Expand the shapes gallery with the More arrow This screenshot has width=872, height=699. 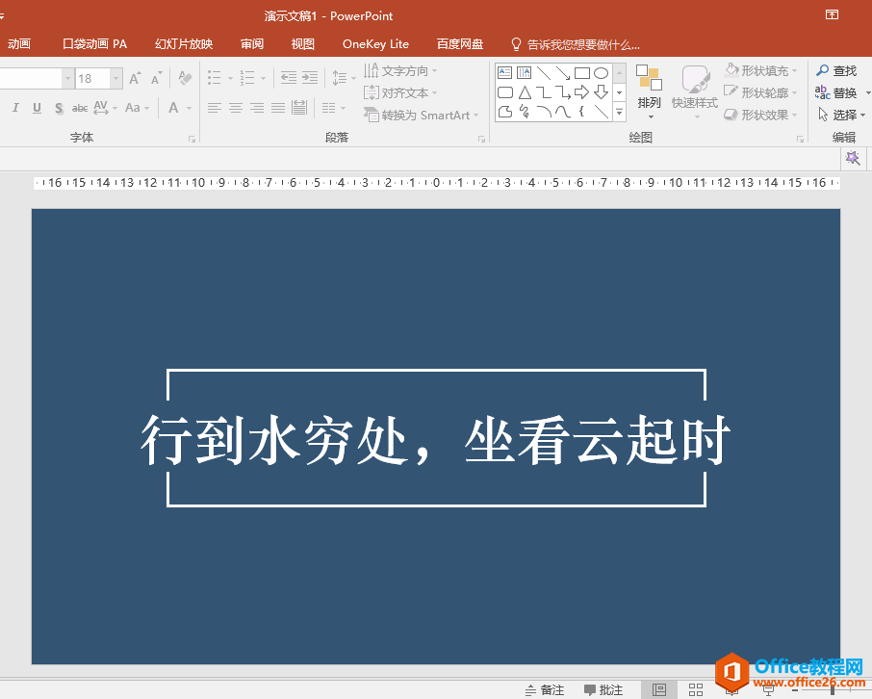(x=617, y=113)
